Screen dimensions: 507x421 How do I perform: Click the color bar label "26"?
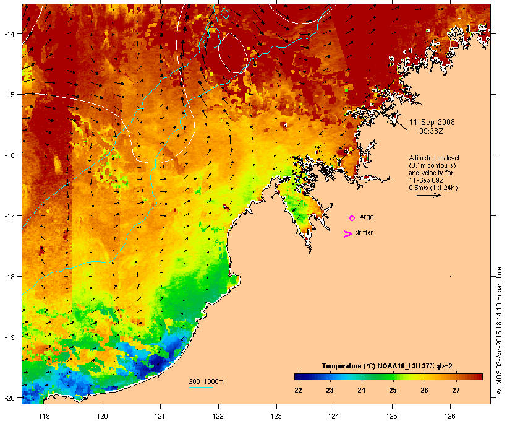(424, 390)
